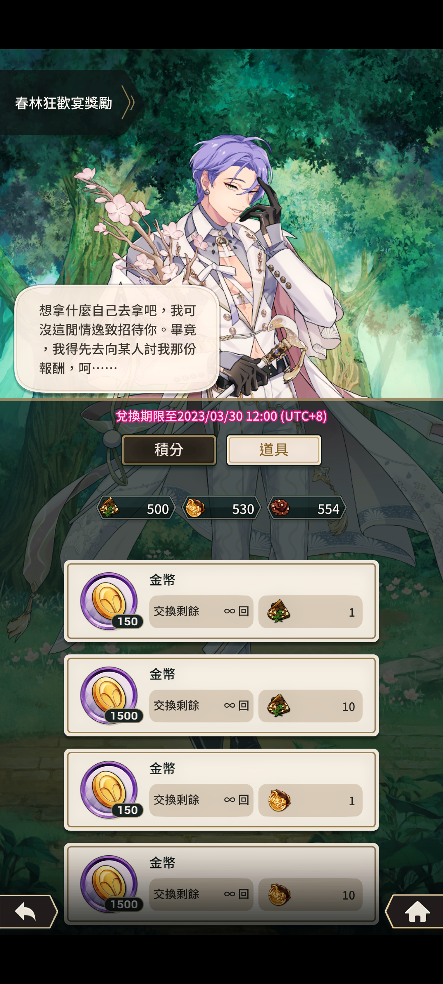Tap the 150 gold coin icon in third row
Screen dimensions: 443x984
coord(110,790)
